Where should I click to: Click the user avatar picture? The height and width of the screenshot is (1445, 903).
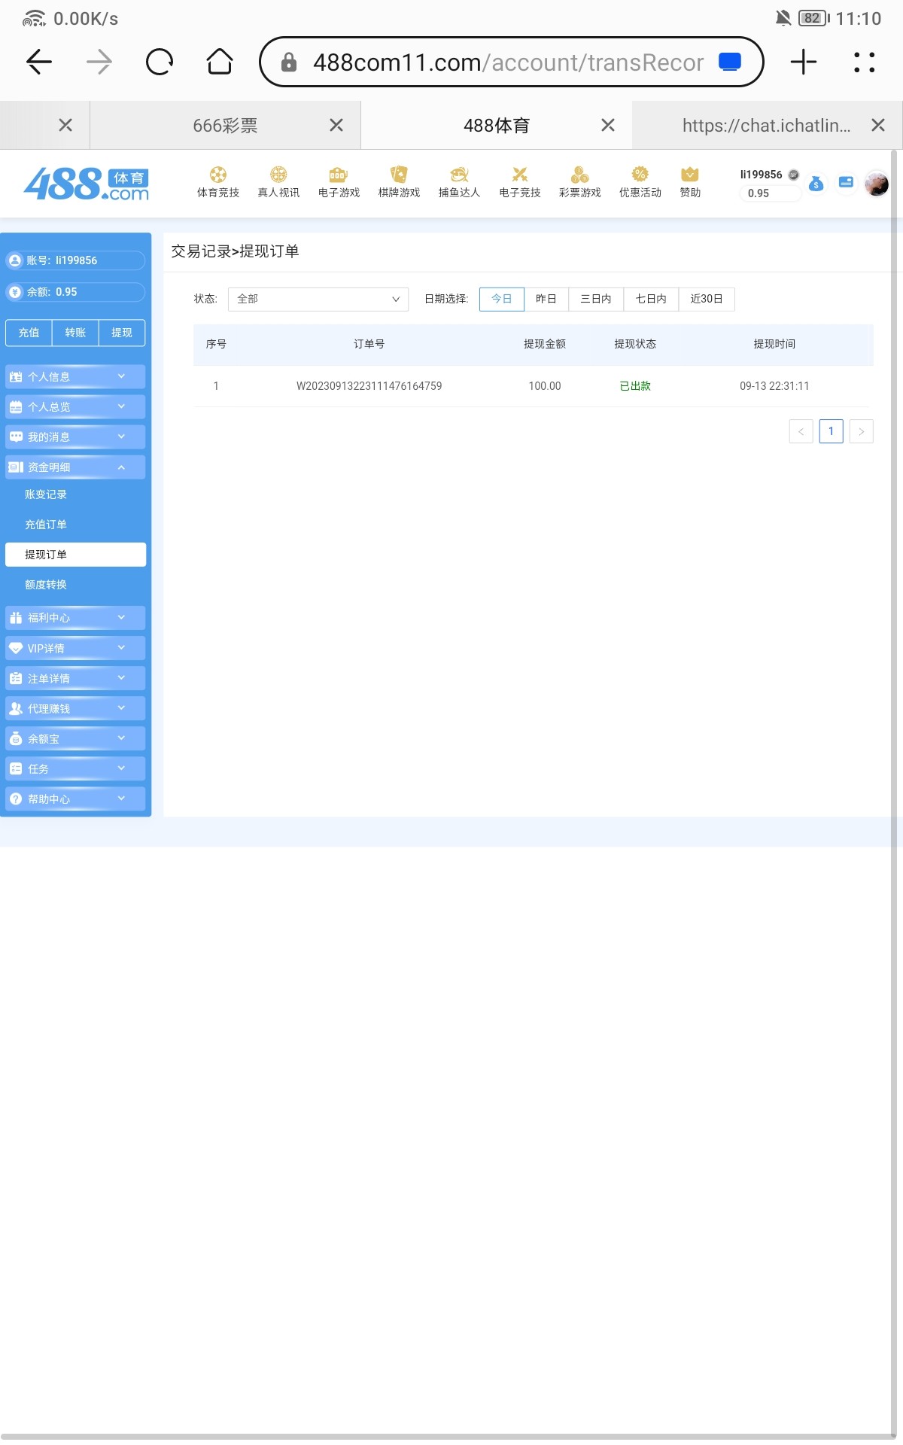tap(876, 183)
